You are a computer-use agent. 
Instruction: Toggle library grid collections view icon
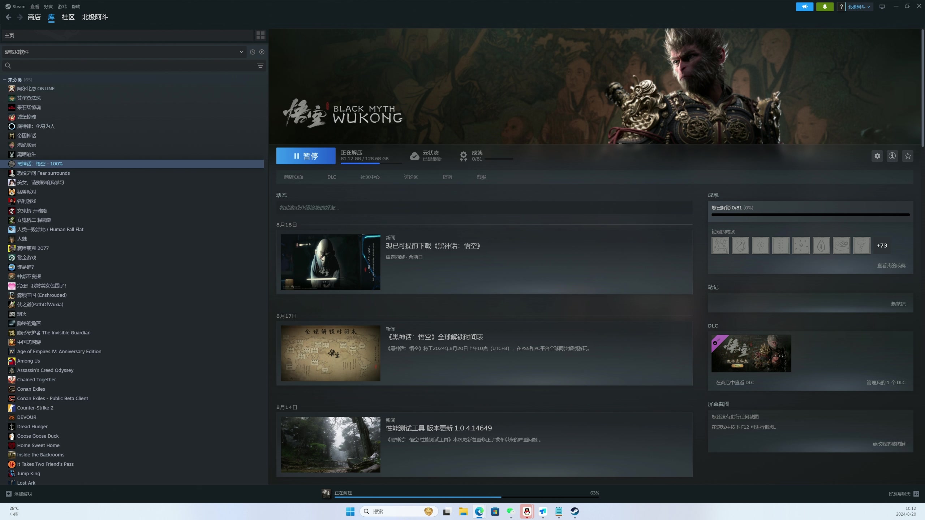(x=260, y=35)
